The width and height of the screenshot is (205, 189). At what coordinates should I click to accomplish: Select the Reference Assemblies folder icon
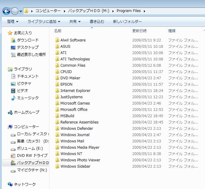click(x=57, y=122)
